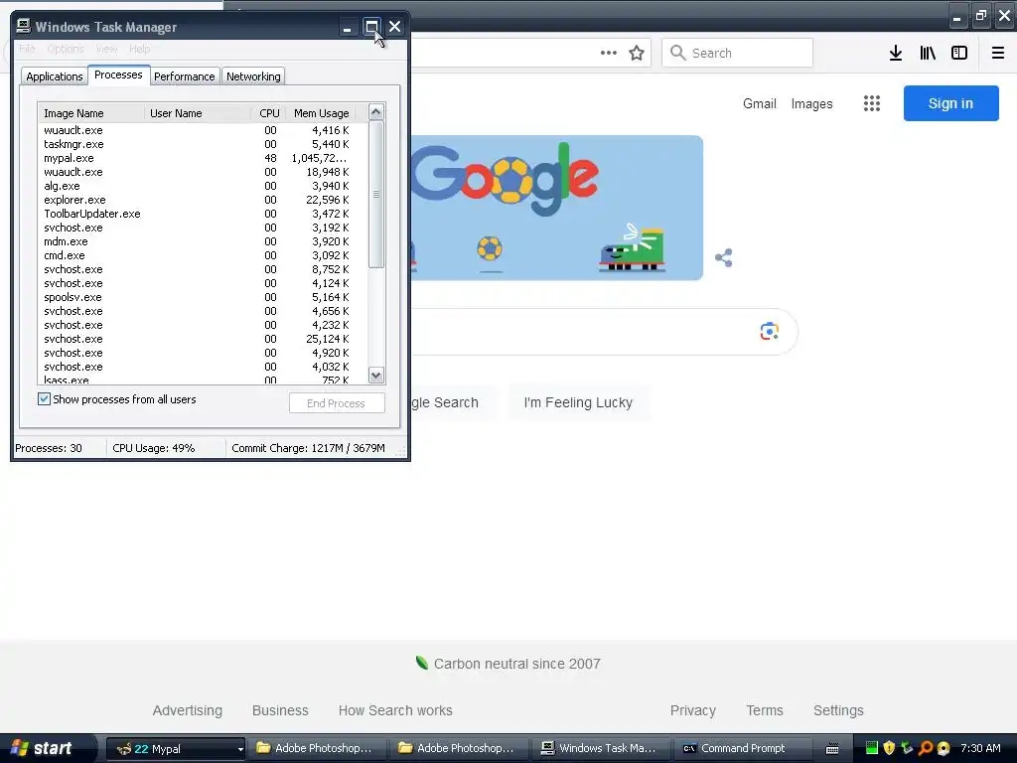This screenshot has width=1017, height=763.
Task: Open the Business footer link
Action: pyautogui.click(x=280, y=710)
